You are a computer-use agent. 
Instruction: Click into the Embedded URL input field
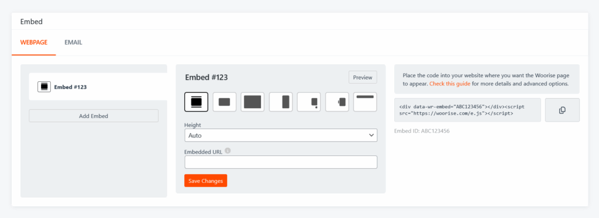click(281, 162)
